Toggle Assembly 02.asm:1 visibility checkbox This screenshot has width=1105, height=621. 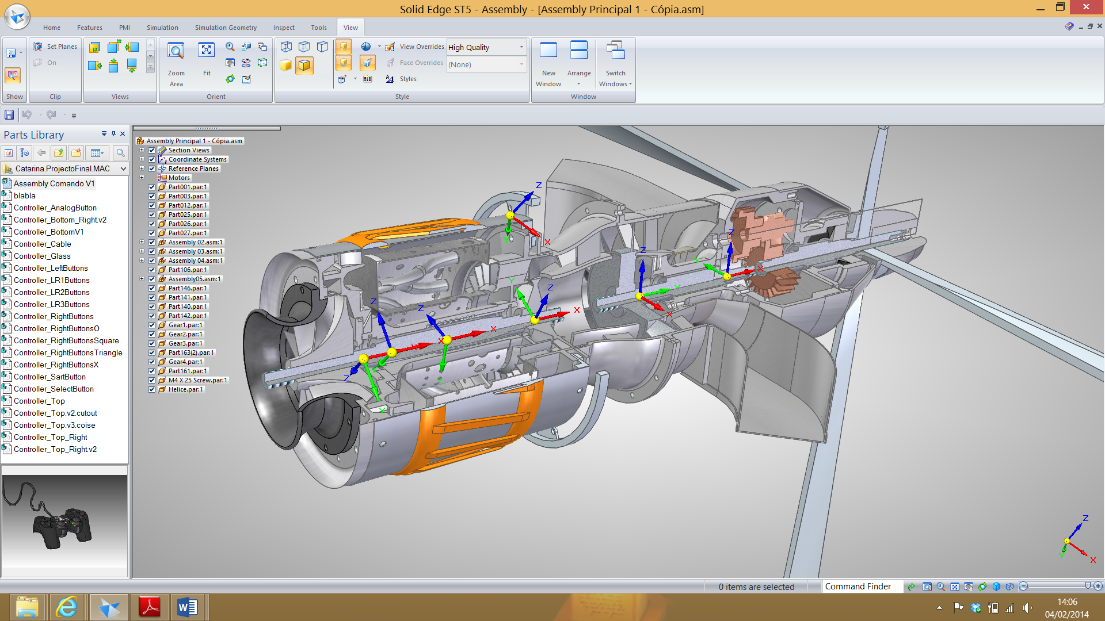pyautogui.click(x=152, y=242)
